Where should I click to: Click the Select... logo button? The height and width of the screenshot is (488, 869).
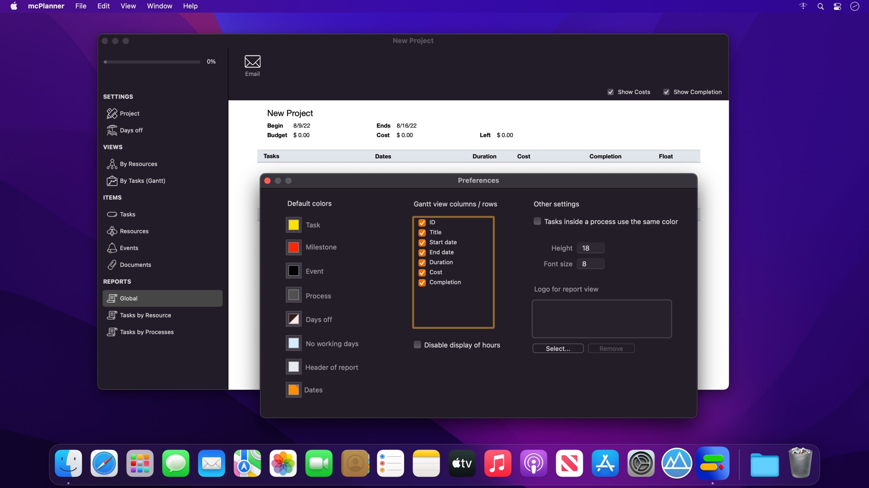tap(558, 349)
